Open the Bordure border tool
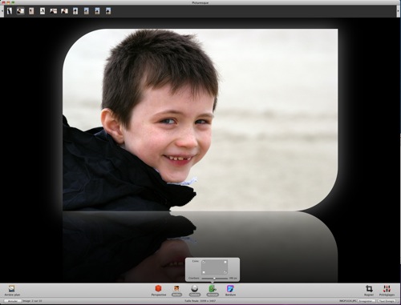This screenshot has width=401, height=305. tap(230, 291)
